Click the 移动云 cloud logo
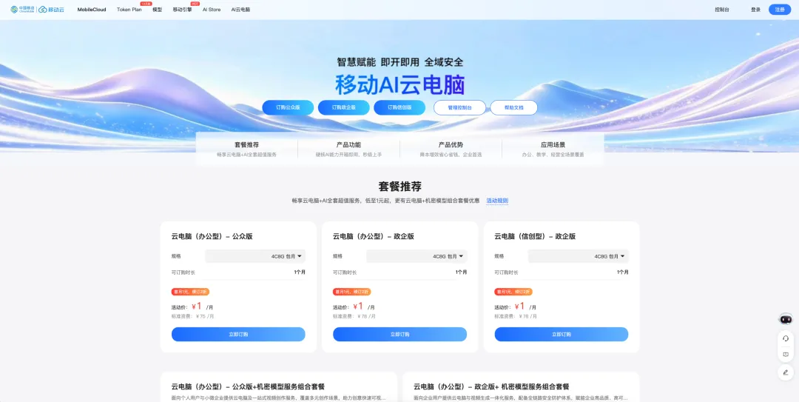The height and width of the screenshot is (402, 799). tap(52, 10)
